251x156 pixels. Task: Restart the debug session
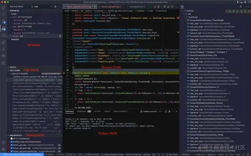pos(245,11)
